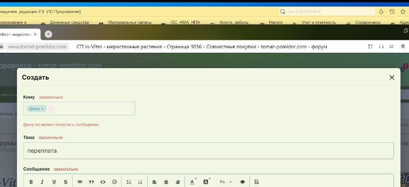Open Налоги section in 1C

[x=276, y=22]
